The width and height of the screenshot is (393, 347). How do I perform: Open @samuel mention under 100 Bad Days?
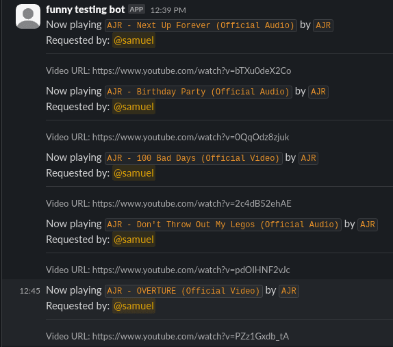134,173
